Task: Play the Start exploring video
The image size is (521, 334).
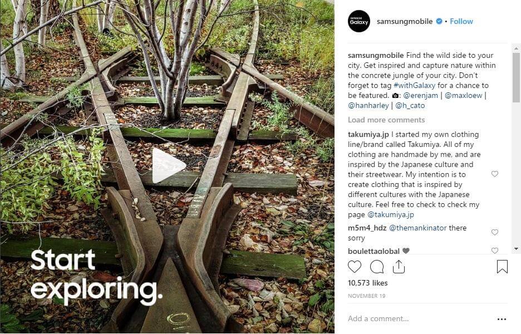Action: click(168, 165)
